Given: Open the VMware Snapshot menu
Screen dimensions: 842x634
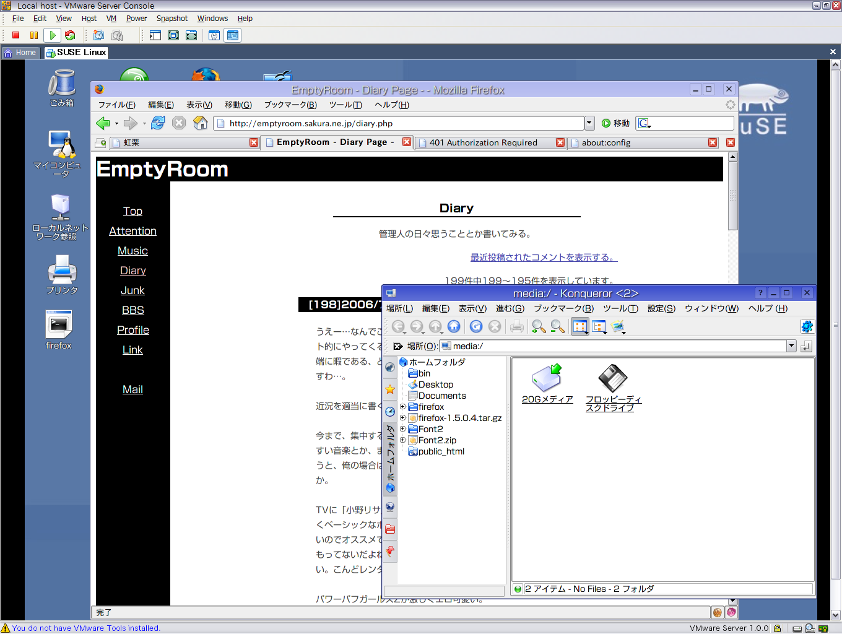Looking at the screenshot, I should [x=171, y=19].
